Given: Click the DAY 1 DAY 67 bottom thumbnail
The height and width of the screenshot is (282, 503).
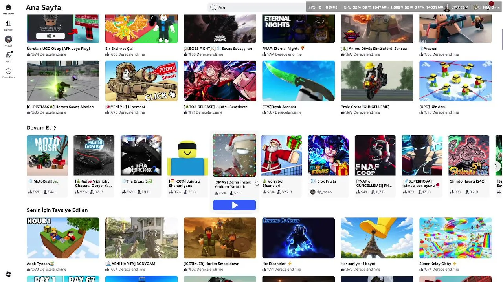Looking at the screenshot, I should tap(63, 279).
